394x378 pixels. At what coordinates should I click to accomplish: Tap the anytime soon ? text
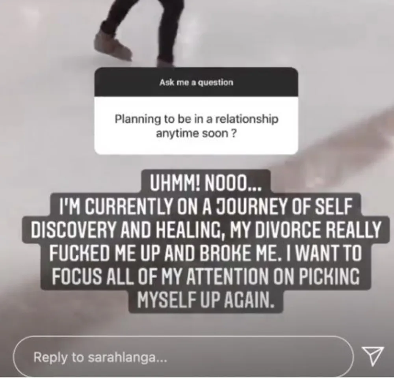pos(196,134)
